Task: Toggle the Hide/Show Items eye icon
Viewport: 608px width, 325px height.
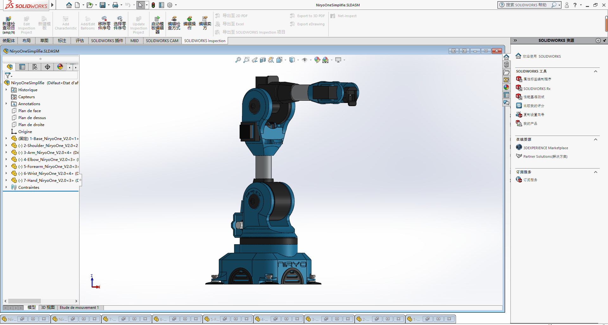Action: pyautogui.click(x=305, y=60)
